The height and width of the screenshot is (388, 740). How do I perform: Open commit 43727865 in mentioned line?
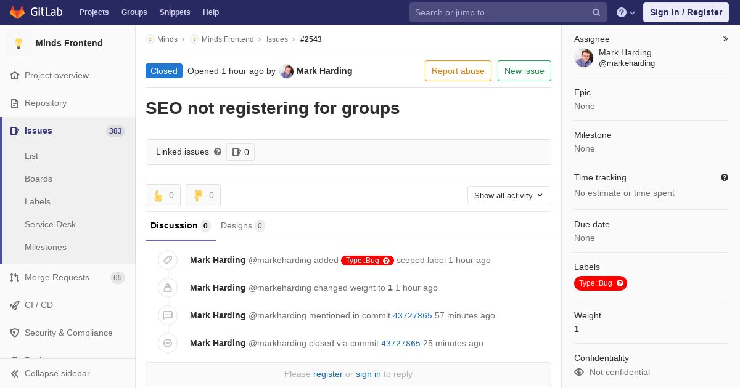[x=413, y=315]
